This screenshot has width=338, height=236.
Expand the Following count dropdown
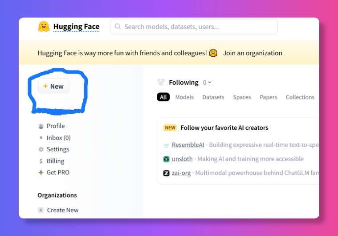(207, 83)
